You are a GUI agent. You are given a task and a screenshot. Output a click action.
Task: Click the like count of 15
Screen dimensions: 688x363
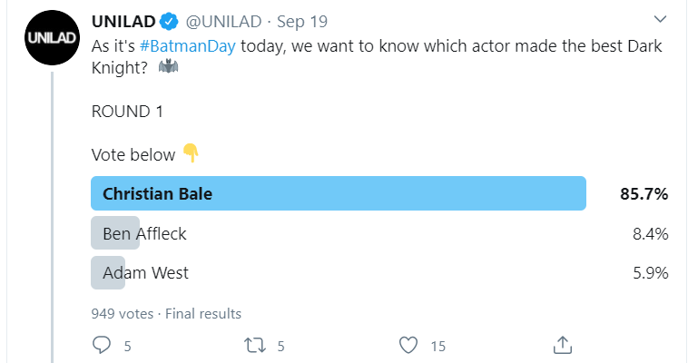[x=437, y=346]
